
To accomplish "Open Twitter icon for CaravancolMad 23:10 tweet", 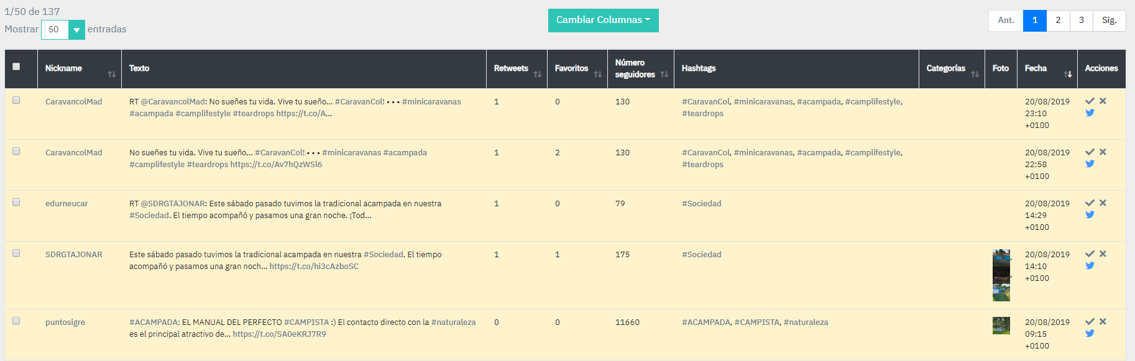I will [x=1090, y=112].
